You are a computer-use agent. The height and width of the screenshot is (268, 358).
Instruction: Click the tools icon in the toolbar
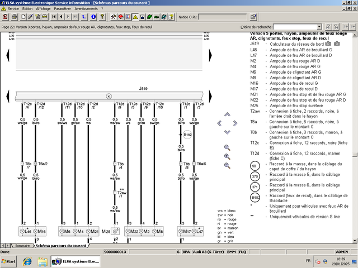click(x=114, y=17)
